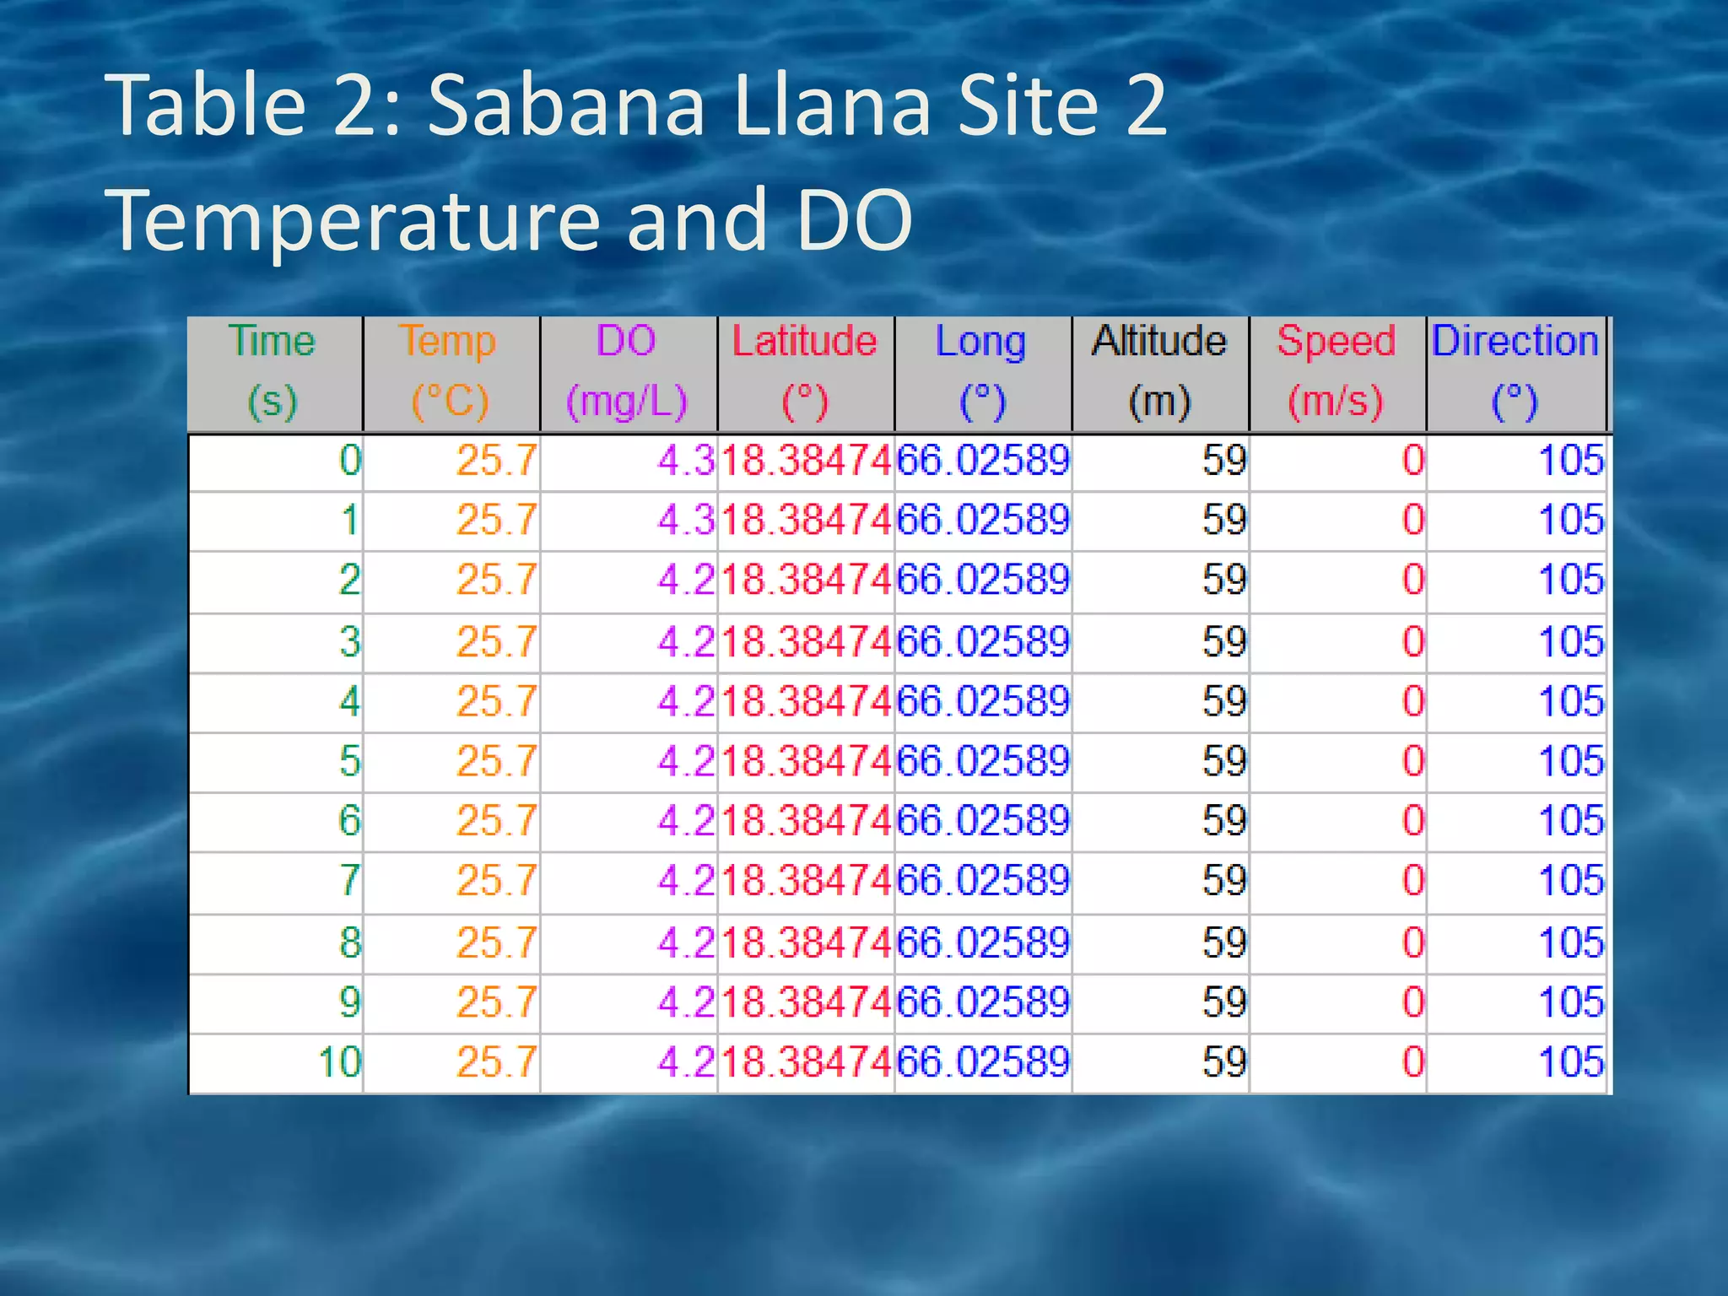Image resolution: width=1728 pixels, height=1296 pixels.
Task: Select the 'Latitude (°)' column header
Action: pos(807,374)
